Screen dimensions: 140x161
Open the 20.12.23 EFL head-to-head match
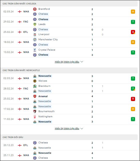[x=69, y=145]
